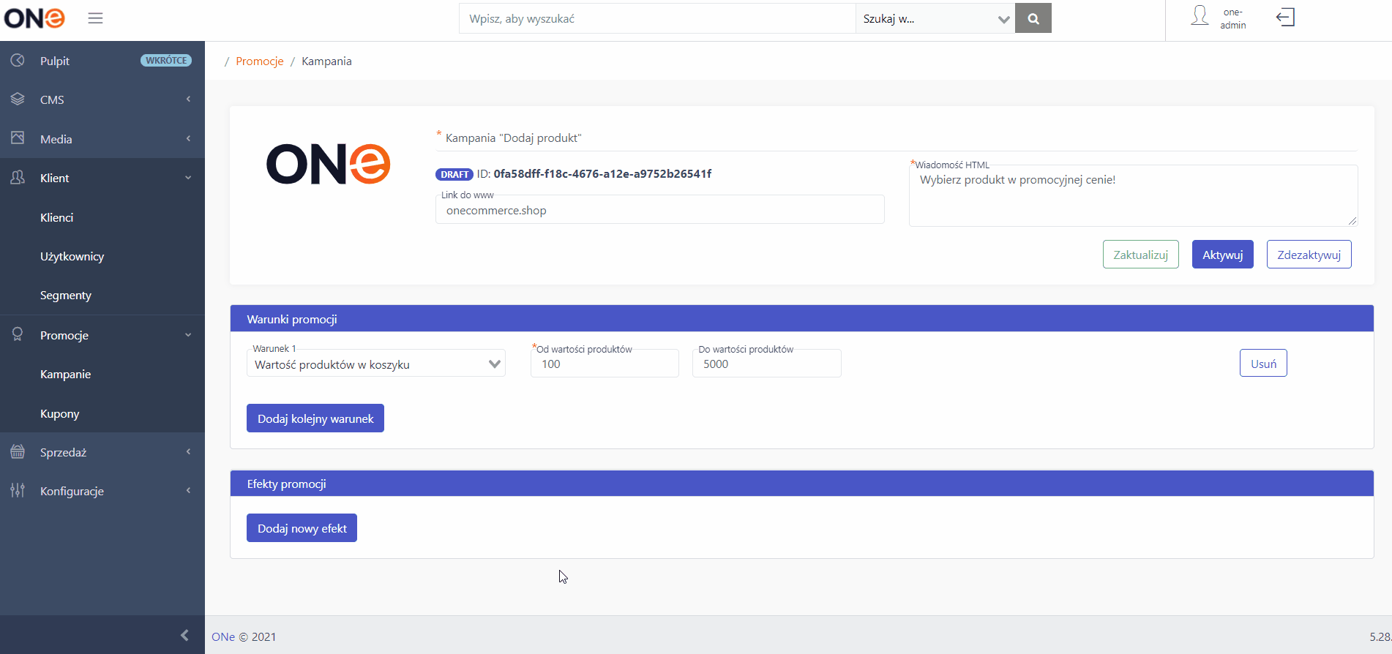The image size is (1392, 654).
Task: Open the 'Szukaj w...' dropdown
Action: (x=935, y=18)
